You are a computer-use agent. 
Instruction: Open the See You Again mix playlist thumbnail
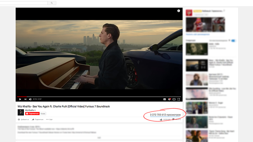197,65
